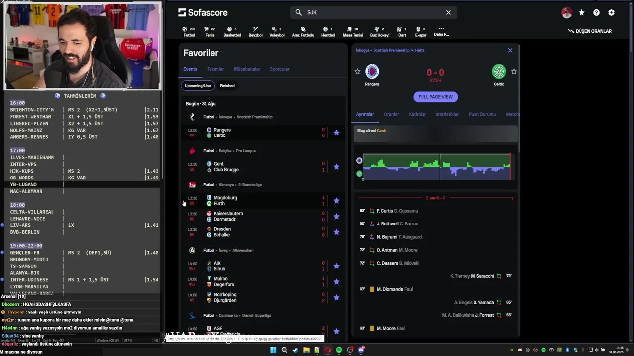Open the Tenis sport category
This screenshot has height=356, width=634.
coord(210,32)
